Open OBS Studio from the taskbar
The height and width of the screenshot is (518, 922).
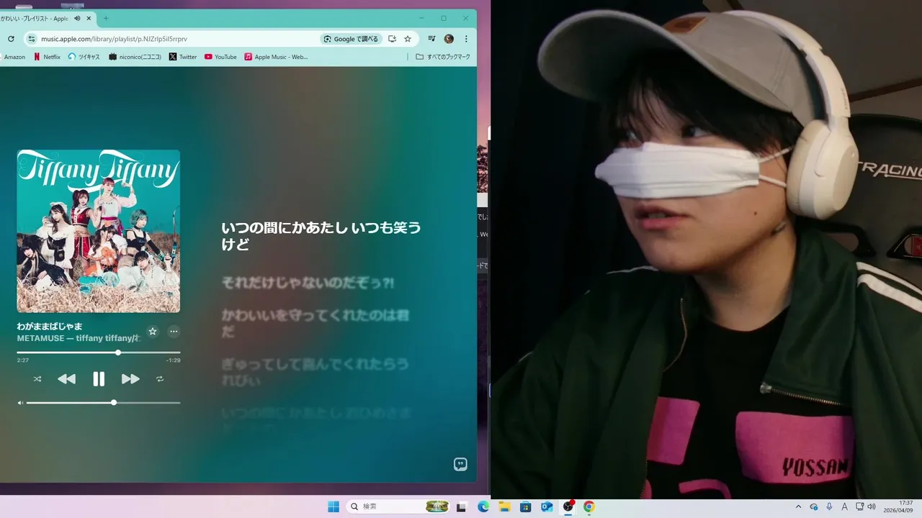click(x=568, y=506)
